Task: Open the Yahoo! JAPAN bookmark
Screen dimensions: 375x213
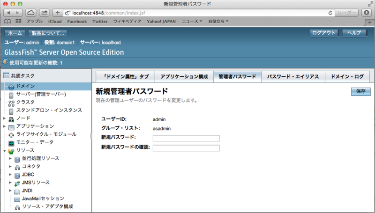Action: (161, 21)
